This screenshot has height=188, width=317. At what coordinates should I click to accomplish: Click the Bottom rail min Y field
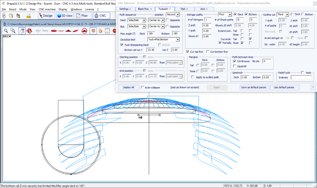151,50
